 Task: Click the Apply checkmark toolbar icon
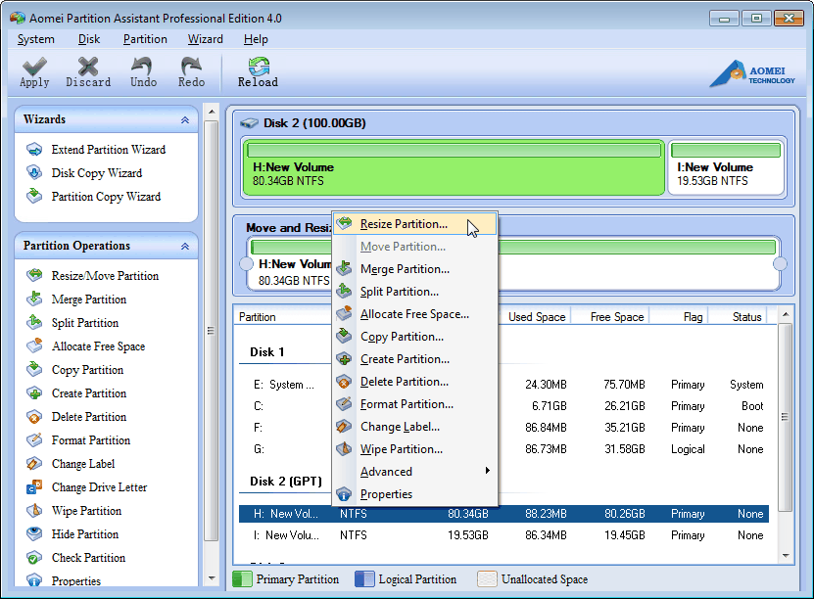pos(34,68)
